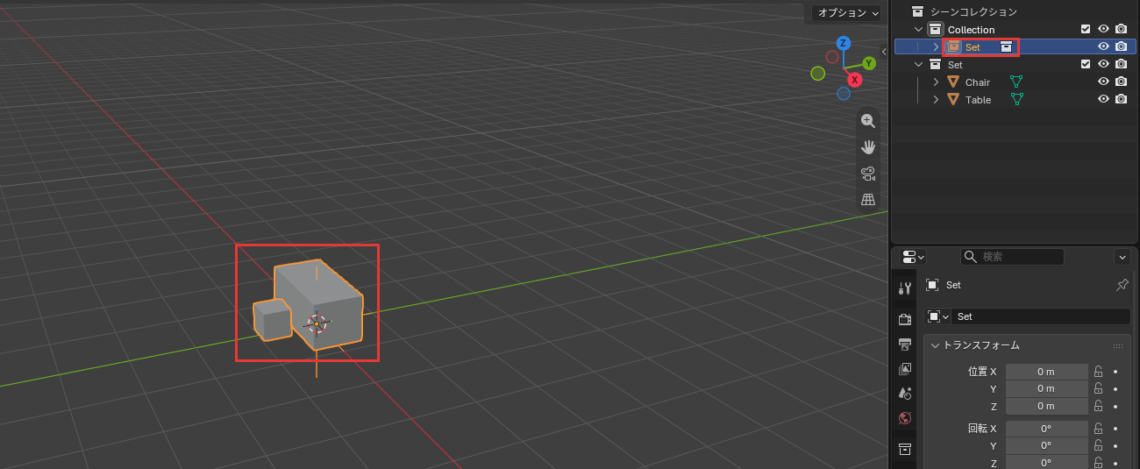Click the 検索 search field in properties
Image resolution: width=1140 pixels, height=469 pixels.
pyautogui.click(x=1012, y=257)
